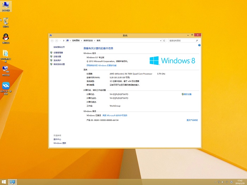Click 高级系统设置 advanced system settings

[59, 64]
